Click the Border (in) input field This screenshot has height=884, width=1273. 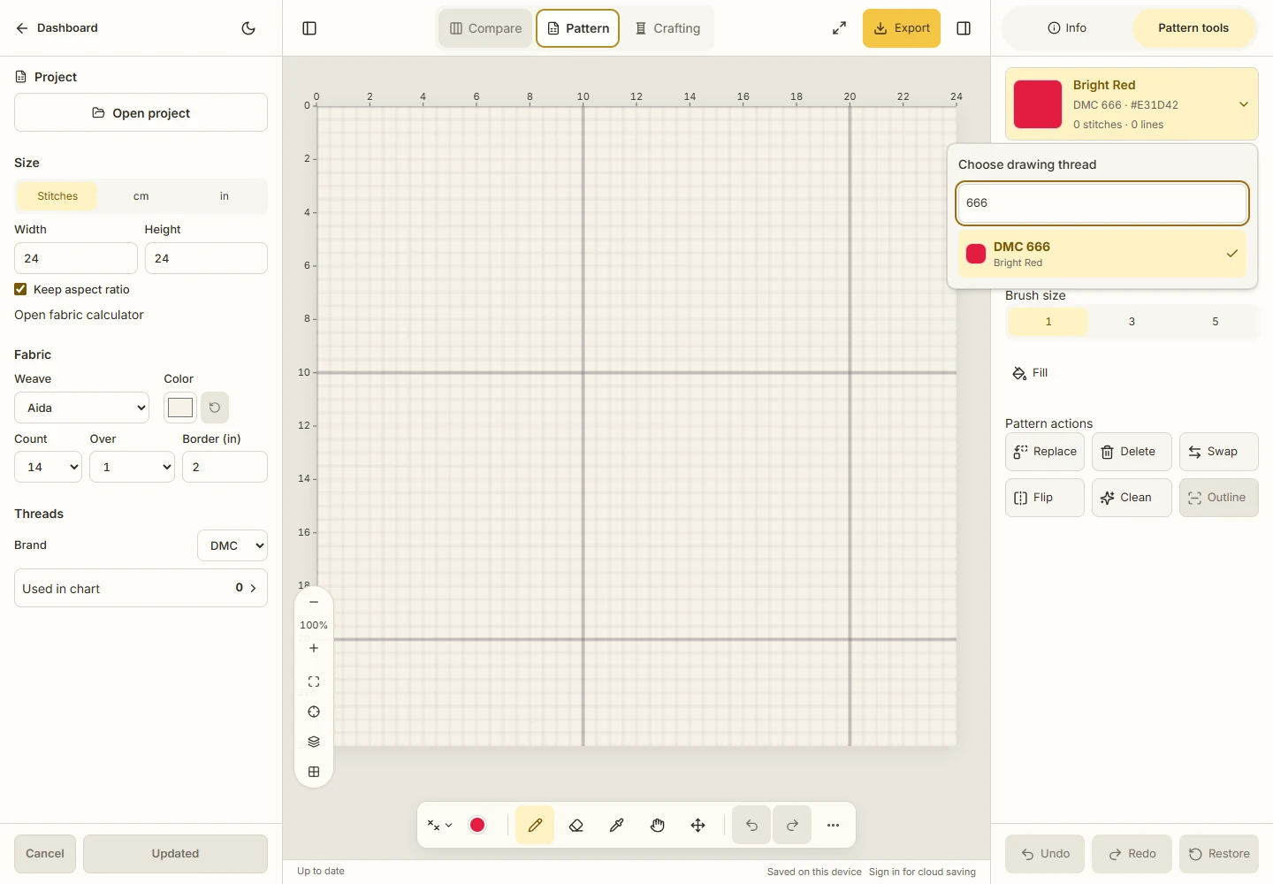pyautogui.click(x=225, y=467)
